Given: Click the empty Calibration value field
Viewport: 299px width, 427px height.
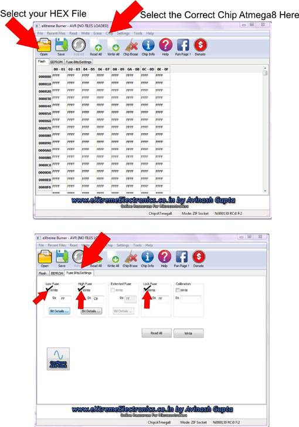Looking at the screenshot, I should [191, 299].
